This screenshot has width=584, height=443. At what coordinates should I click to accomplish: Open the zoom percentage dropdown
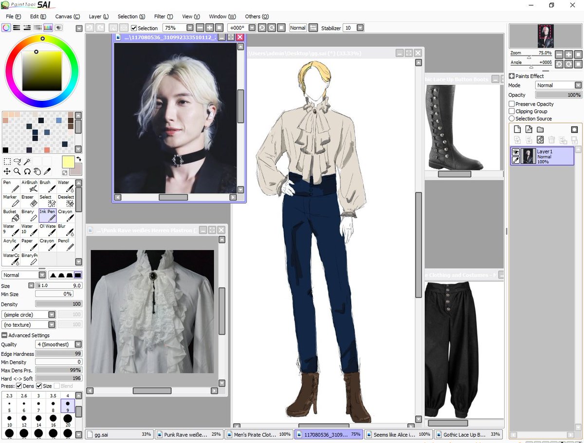coord(190,28)
